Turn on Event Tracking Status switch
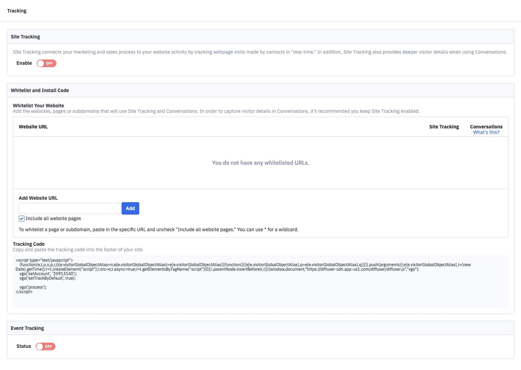 pos(45,346)
